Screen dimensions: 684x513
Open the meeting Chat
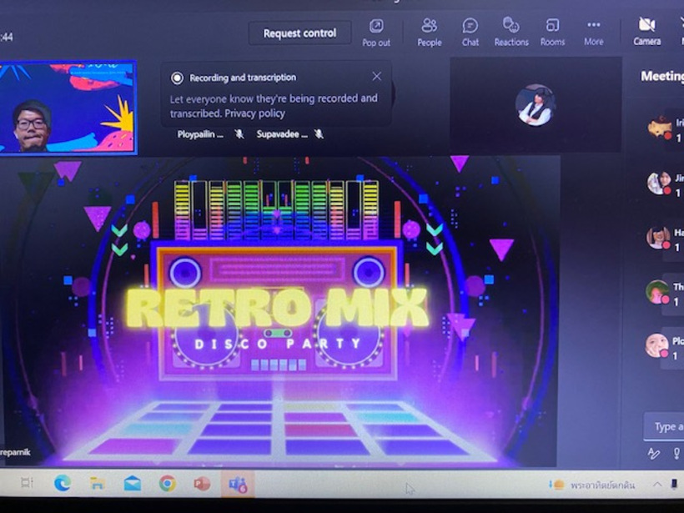pyautogui.click(x=470, y=32)
